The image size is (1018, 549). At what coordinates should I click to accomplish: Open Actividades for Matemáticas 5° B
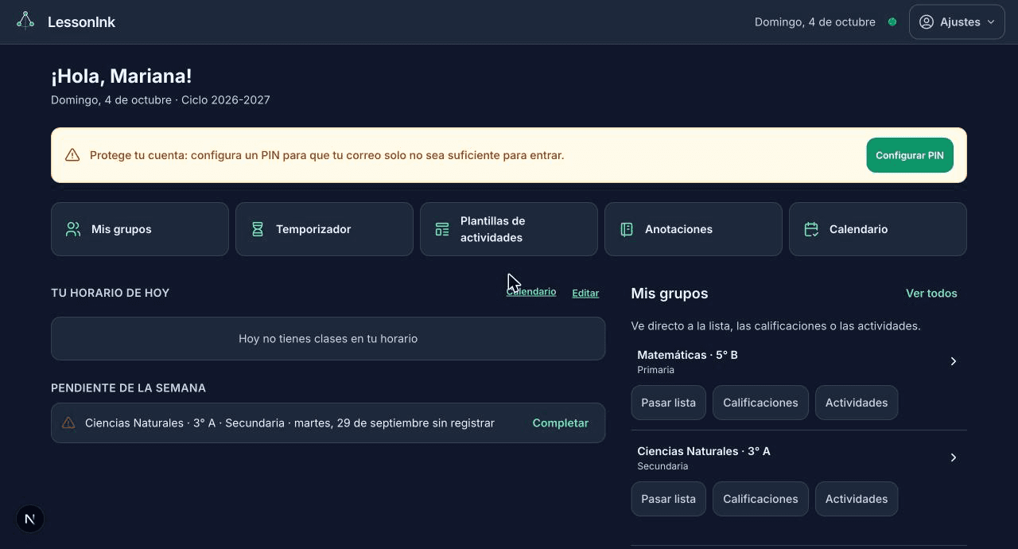[857, 403]
